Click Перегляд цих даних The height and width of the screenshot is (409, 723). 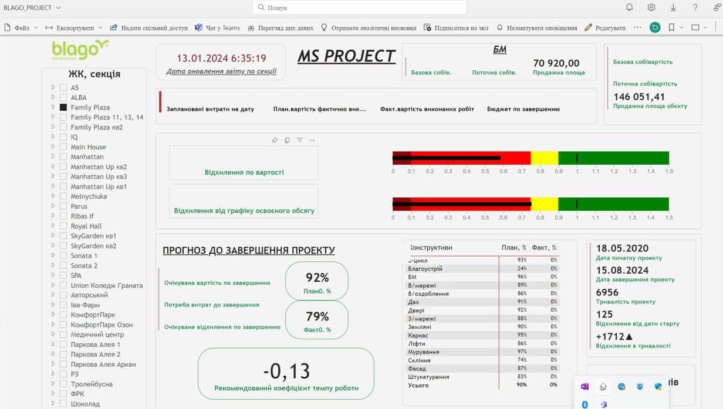[281, 28]
